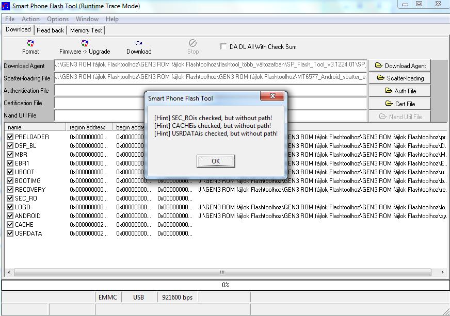
Task: Click the application title bar icon
Action: pyautogui.click(x=6, y=6)
